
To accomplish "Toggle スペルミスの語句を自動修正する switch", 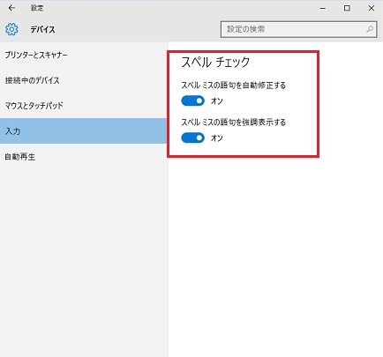I will tap(192, 100).
